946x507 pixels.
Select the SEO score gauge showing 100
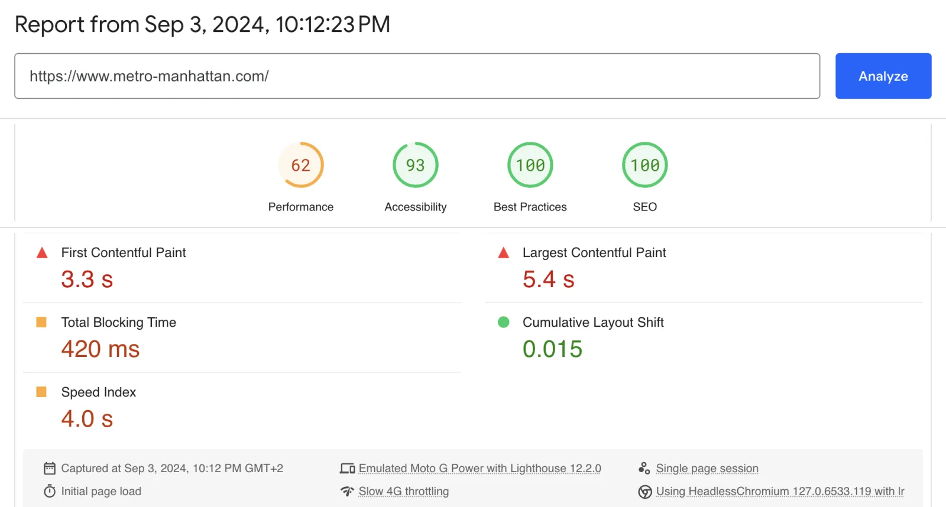(x=645, y=165)
